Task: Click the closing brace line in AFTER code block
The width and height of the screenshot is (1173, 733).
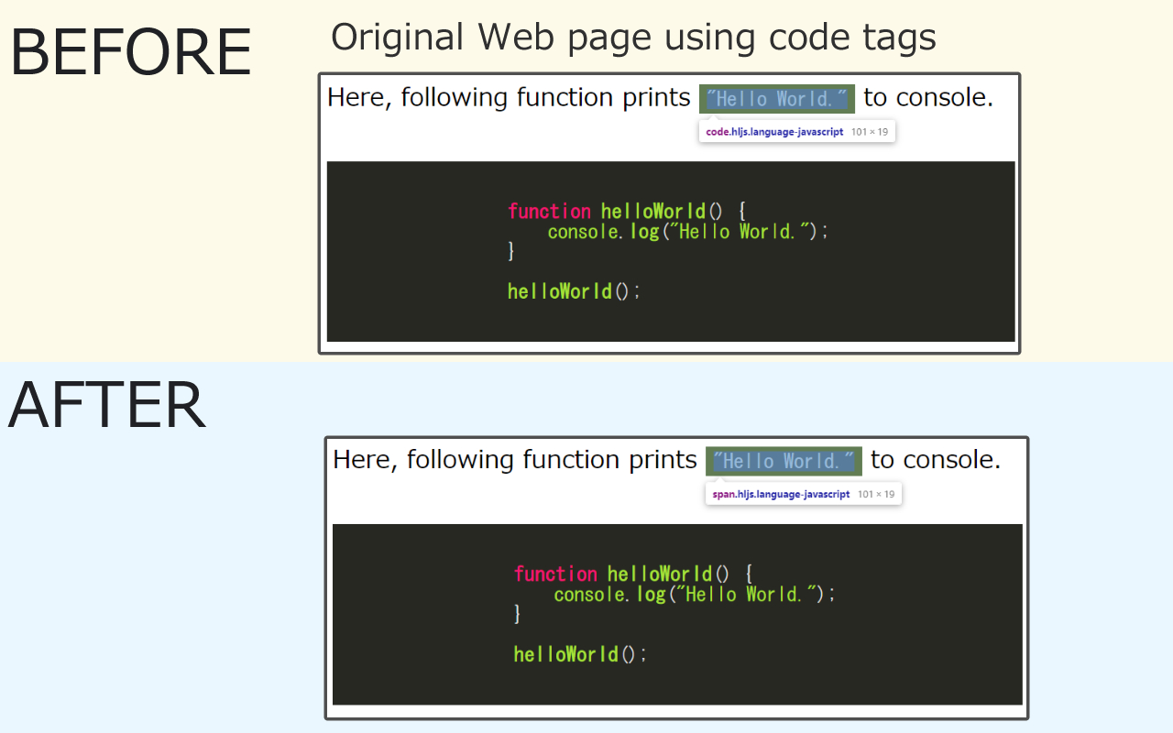Action: (x=519, y=614)
